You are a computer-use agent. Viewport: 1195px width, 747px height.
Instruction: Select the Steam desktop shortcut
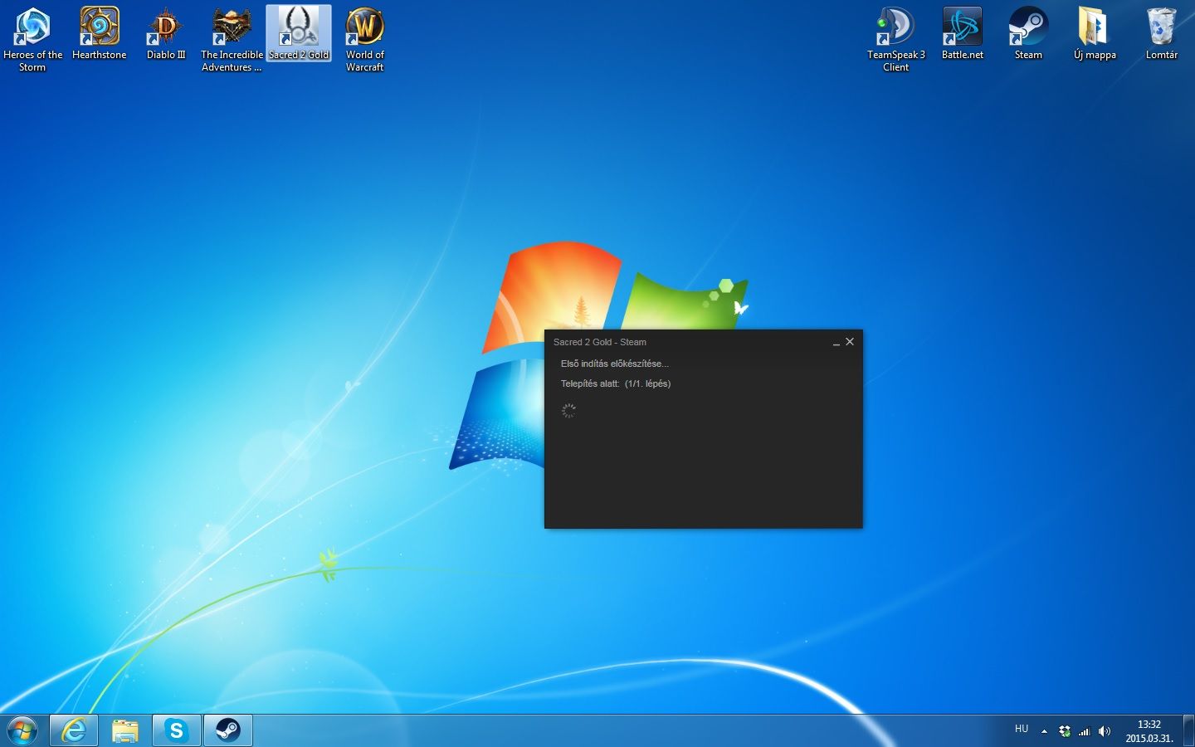1028,27
